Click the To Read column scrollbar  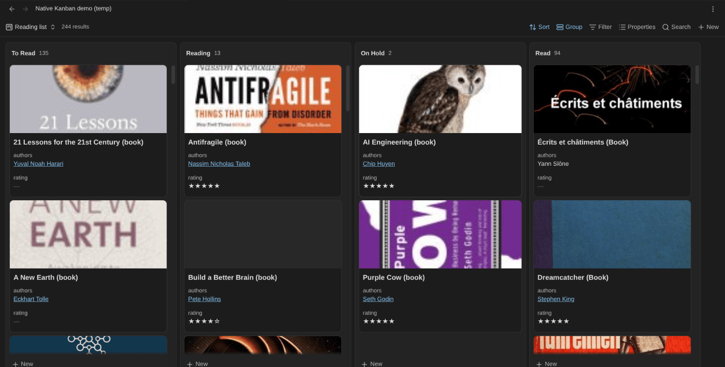pos(173,75)
